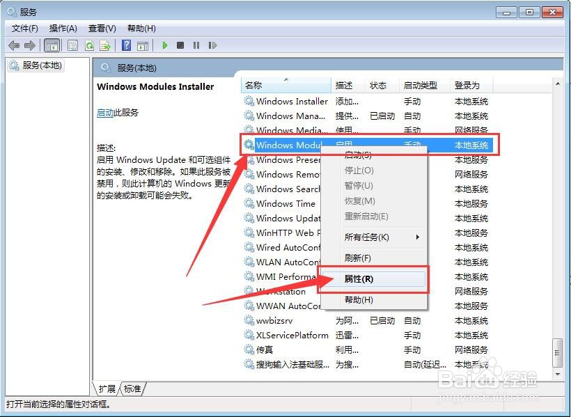Select the XLServicePlatform service name
Screen dimensions: 571x417
pos(292,335)
